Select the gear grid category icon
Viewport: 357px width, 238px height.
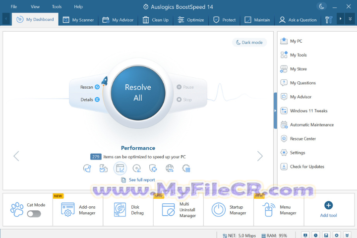186,168
